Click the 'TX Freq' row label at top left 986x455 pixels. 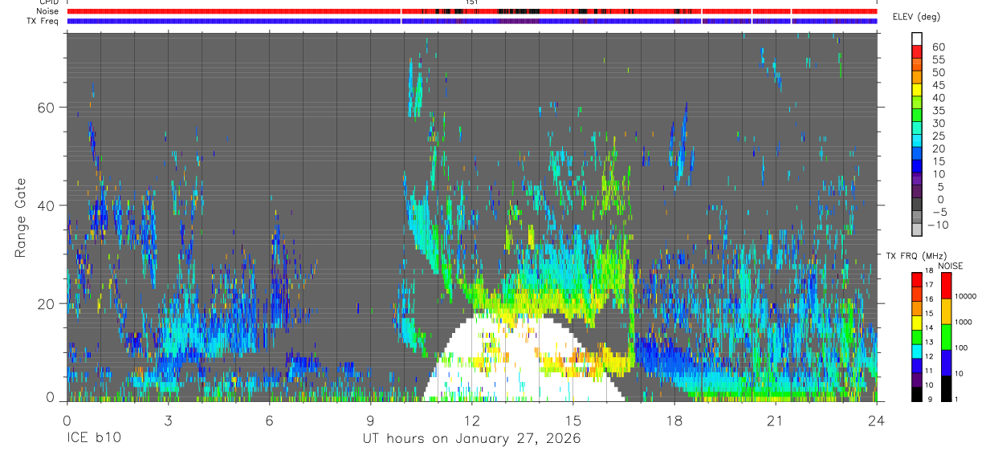(x=43, y=21)
